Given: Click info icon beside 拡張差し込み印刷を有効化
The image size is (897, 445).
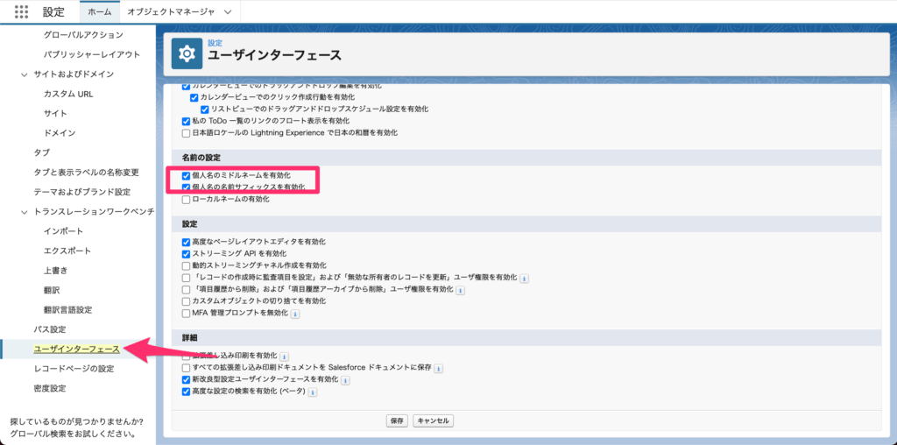Looking at the screenshot, I should pos(284,357).
